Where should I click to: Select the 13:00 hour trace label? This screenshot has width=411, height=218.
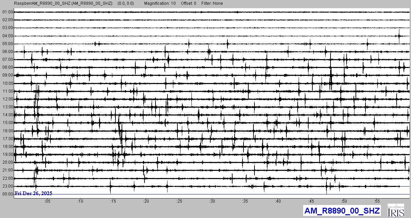[x=7, y=107]
